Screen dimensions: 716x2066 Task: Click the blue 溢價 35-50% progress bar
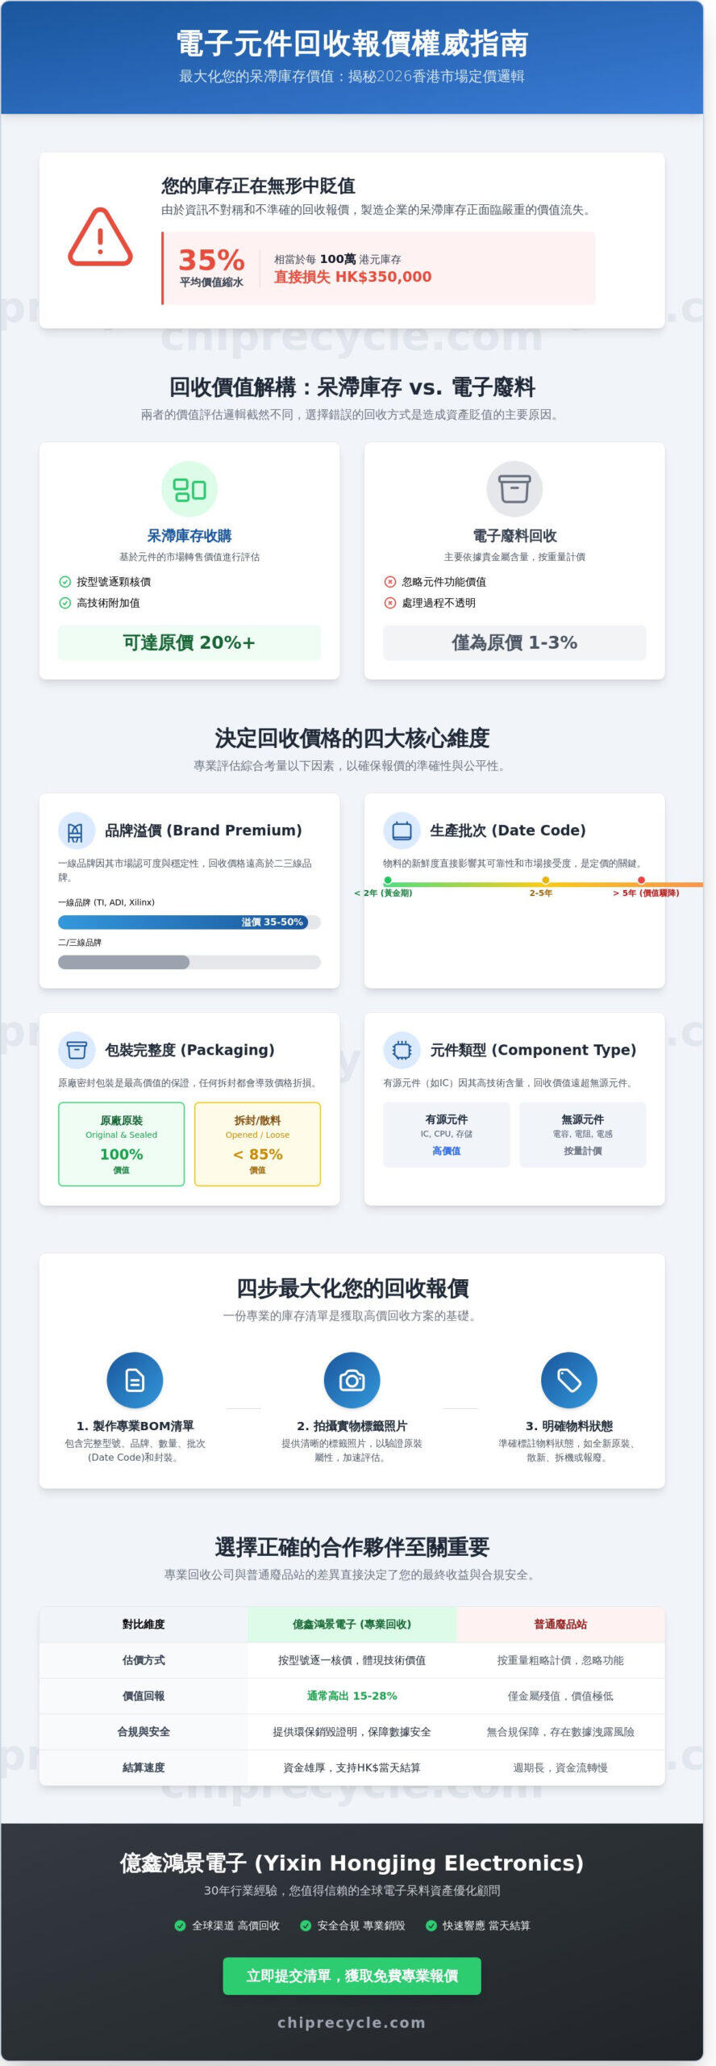[183, 922]
